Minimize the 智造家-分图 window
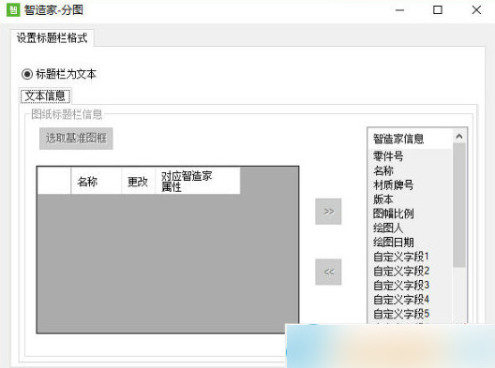 point(399,9)
